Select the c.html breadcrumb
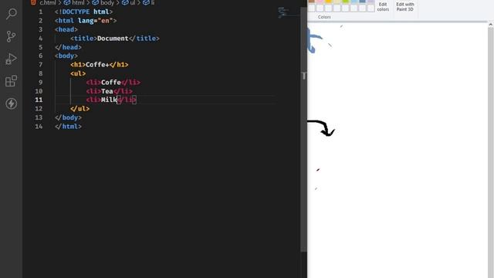This screenshot has width=494, height=278. click(x=48, y=2)
